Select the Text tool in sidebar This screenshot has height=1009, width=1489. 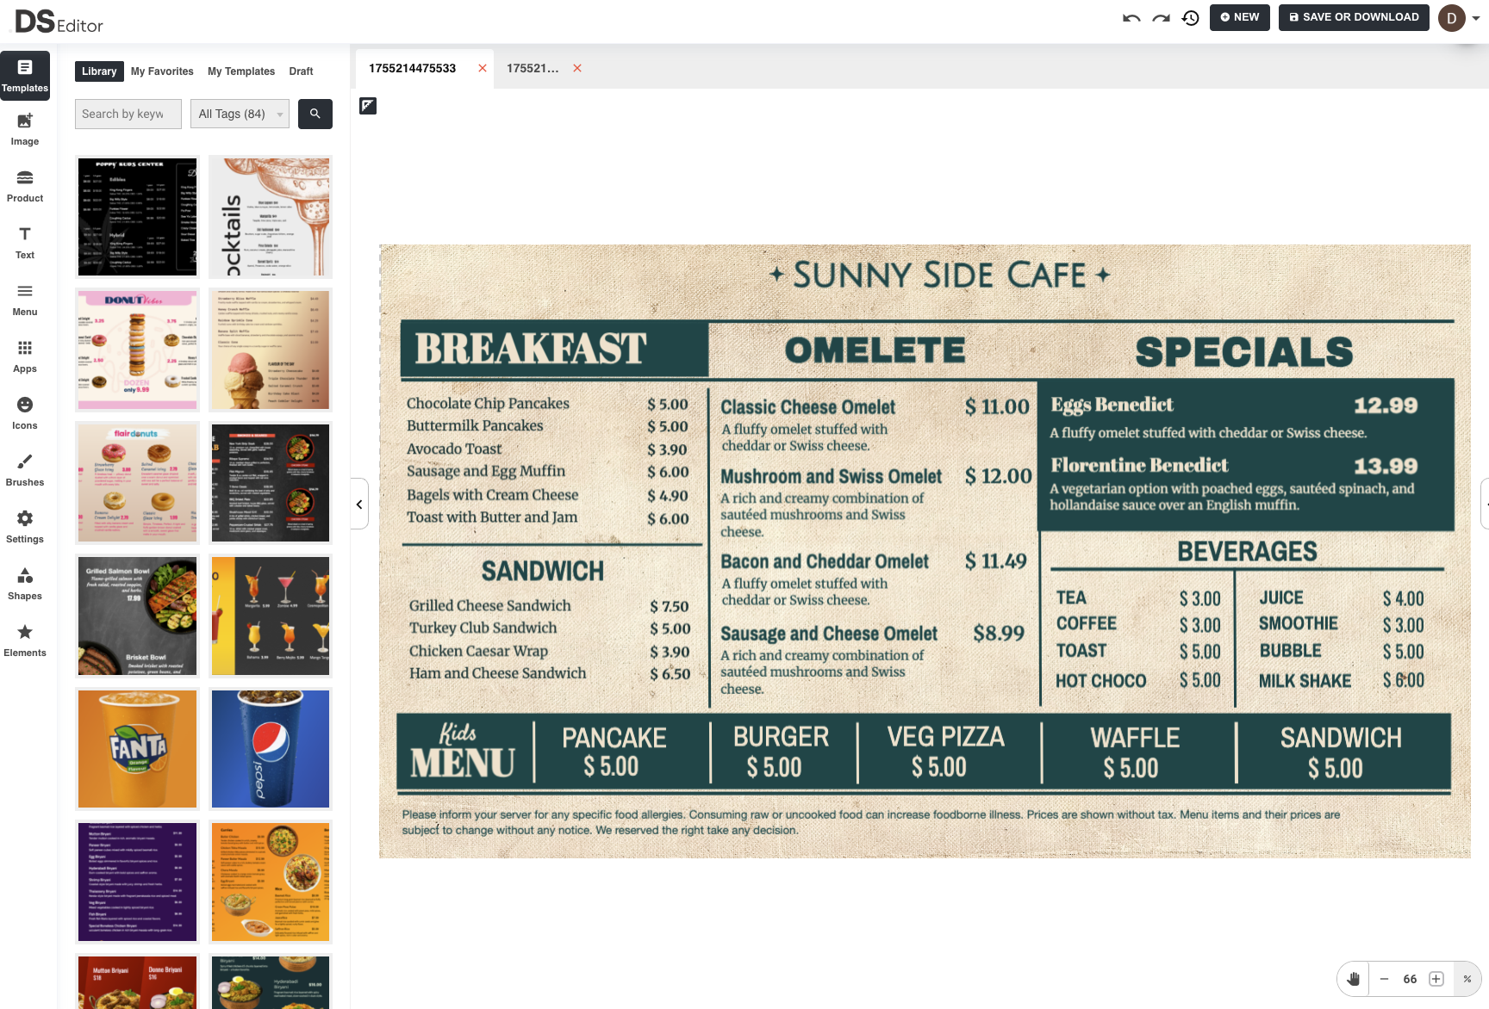[25, 244]
